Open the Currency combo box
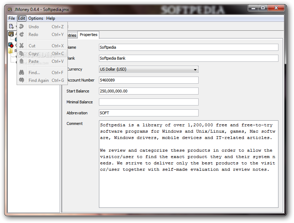The image size is (294, 223). (148, 69)
